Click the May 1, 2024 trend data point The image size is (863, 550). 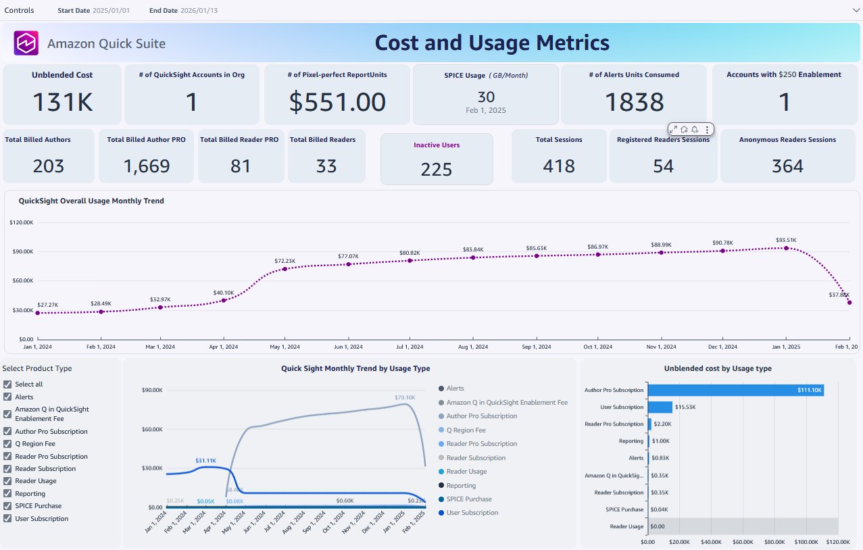tap(285, 269)
